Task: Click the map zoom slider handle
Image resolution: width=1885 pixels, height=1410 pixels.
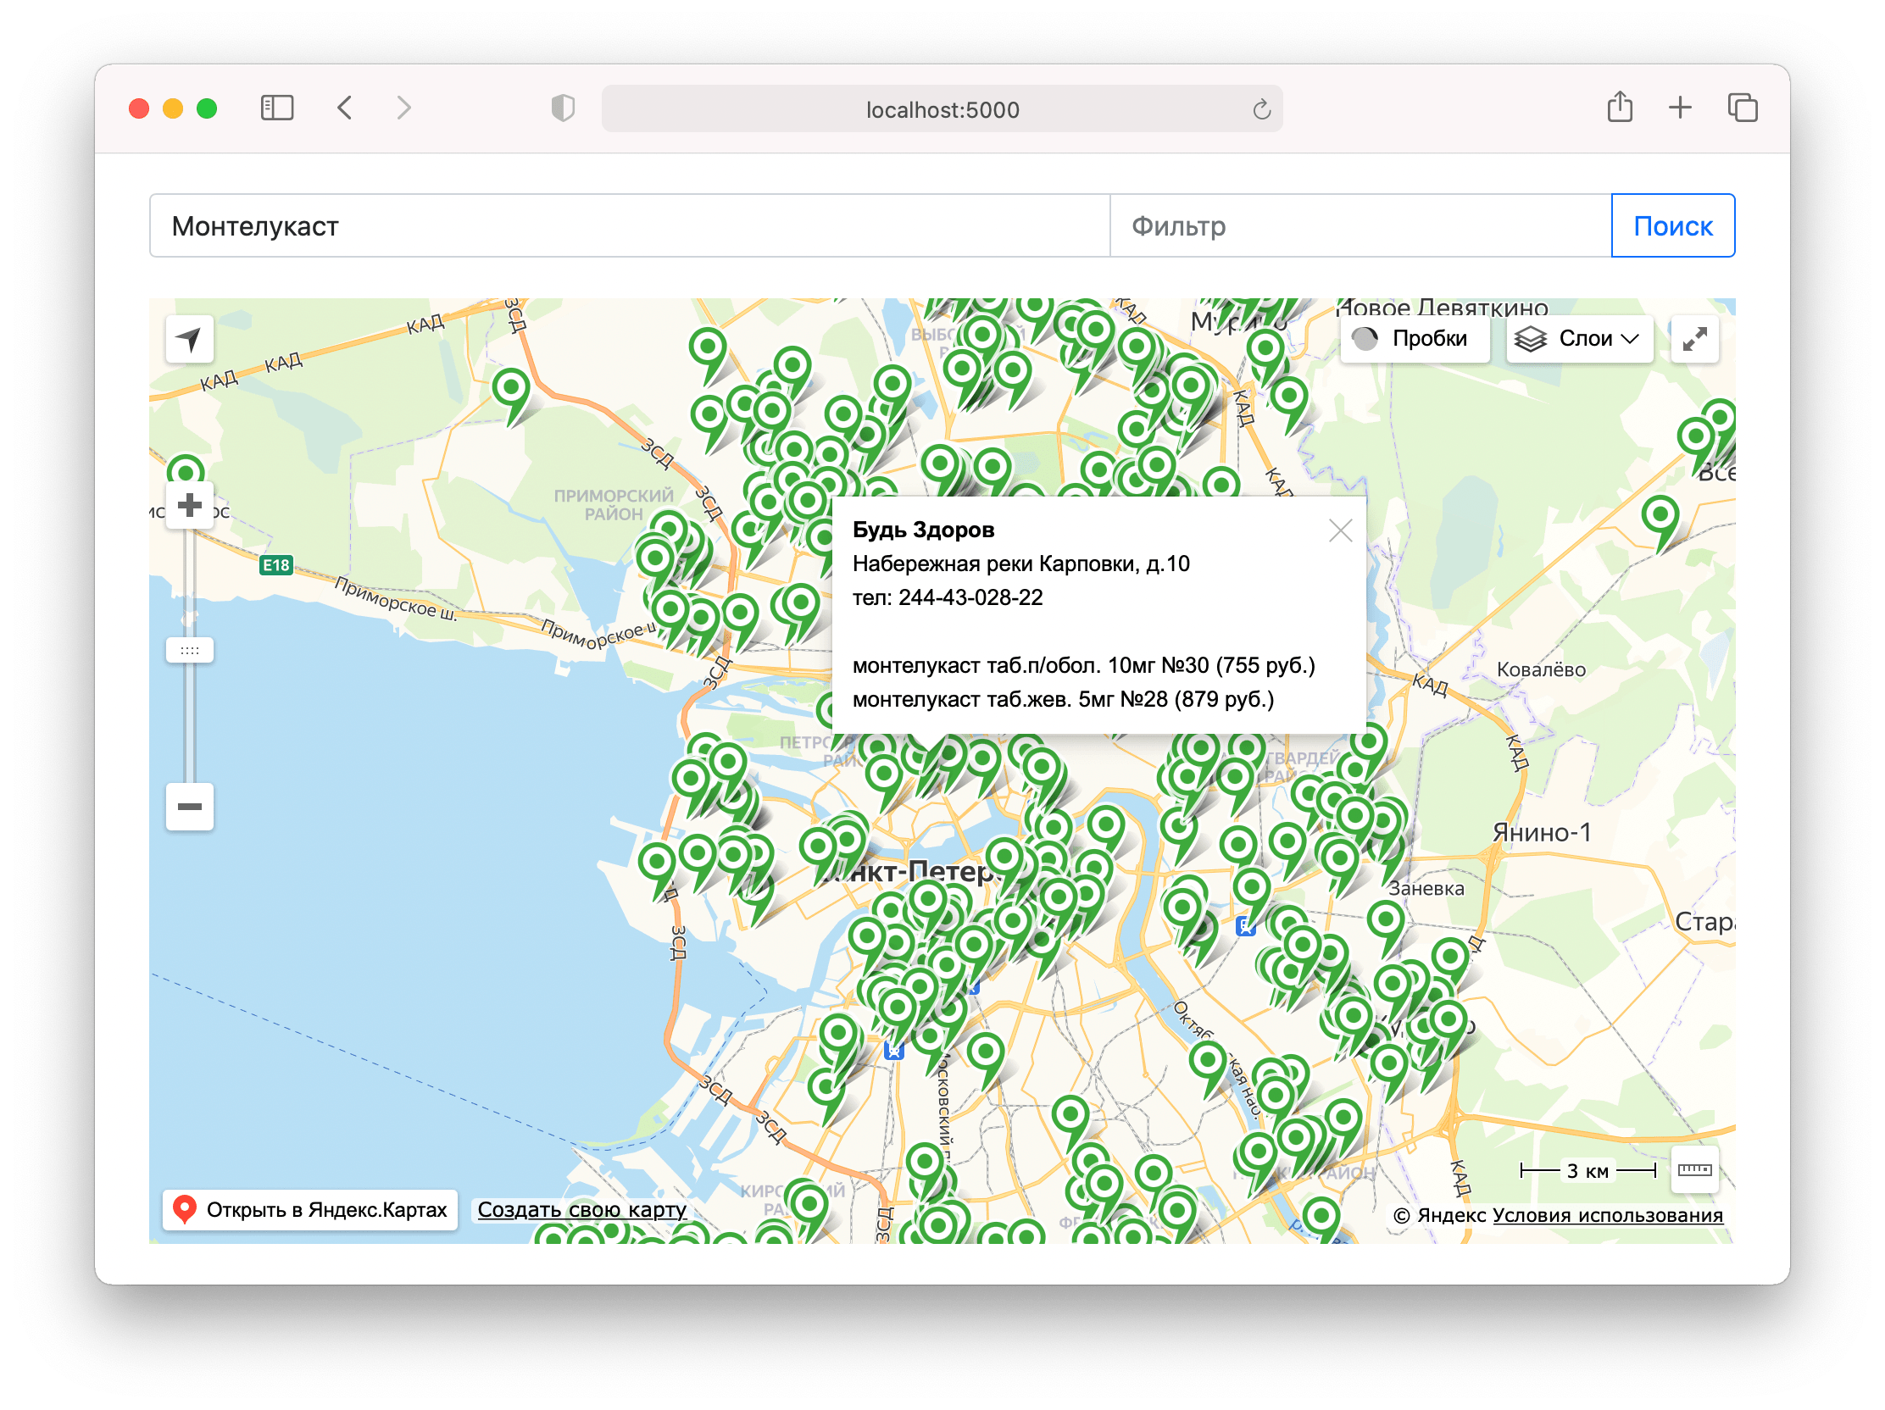Action: [x=189, y=650]
